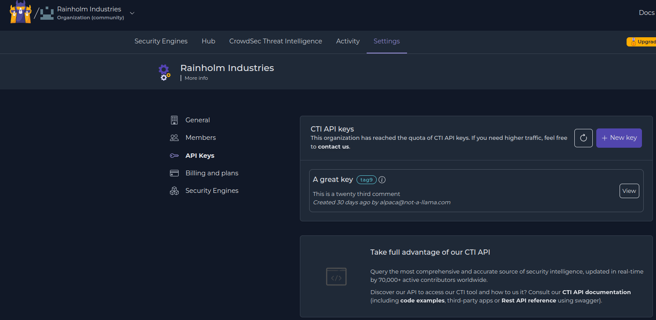
Task: Follow the contact us link
Action: (333, 147)
